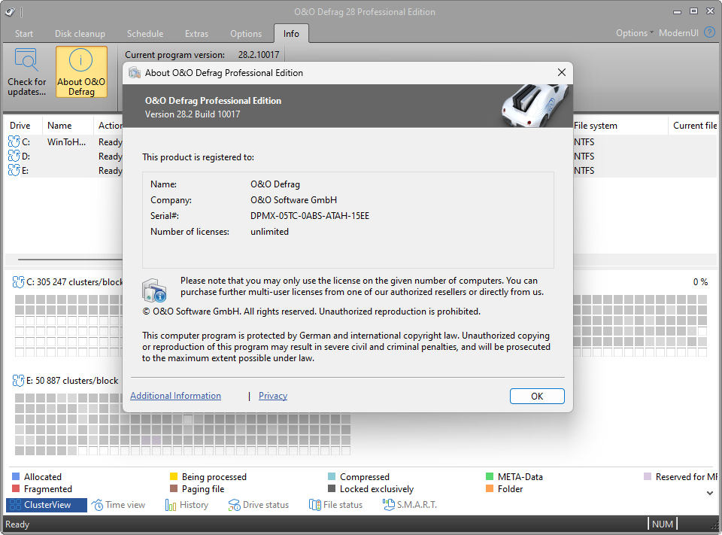Select the WinToH... drive name cell
The image size is (722, 535).
coord(67,142)
